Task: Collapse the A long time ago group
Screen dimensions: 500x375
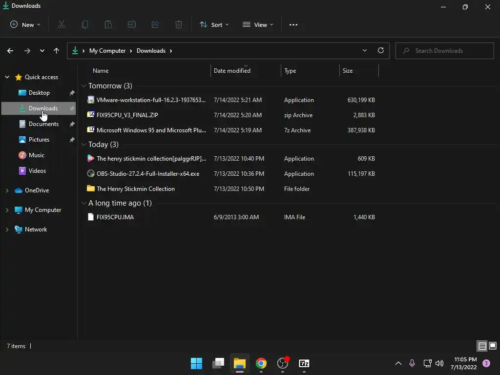Action: (x=83, y=203)
